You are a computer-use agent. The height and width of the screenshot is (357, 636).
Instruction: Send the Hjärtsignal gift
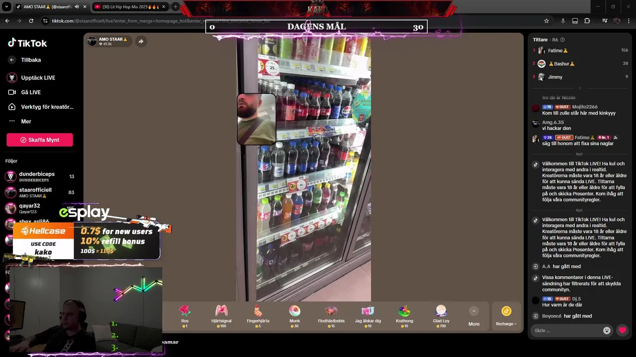[222, 316]
